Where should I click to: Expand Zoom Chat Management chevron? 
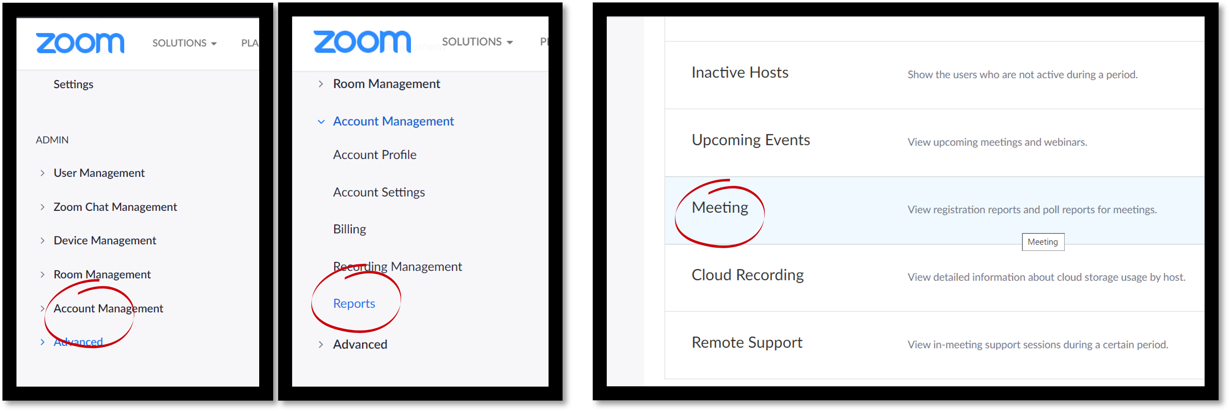pyautogui.click(x=42, y=207)
